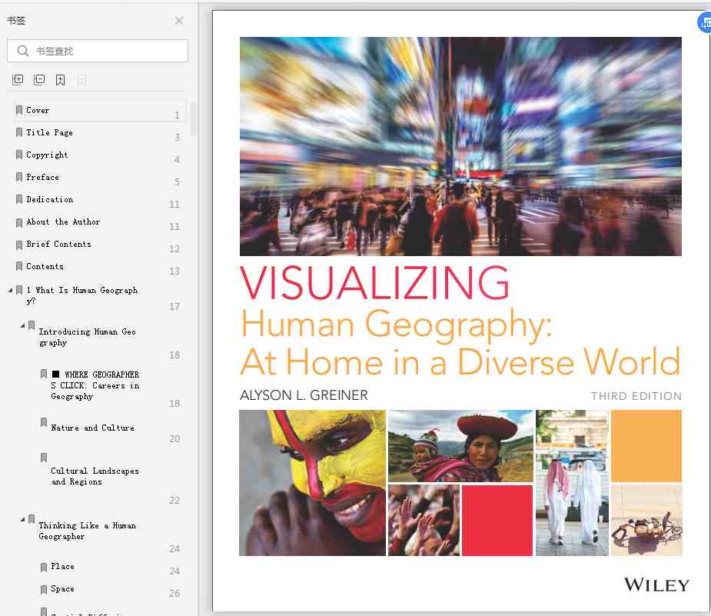Image resolution: width=711 pixels, height=616 pixels.
Task: Click the woman in red hat photo
Action: (x=460, y=446)
